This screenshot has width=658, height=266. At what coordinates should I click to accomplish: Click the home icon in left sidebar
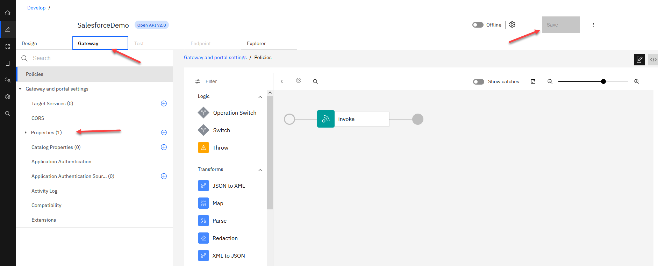[x=8, y=13]
